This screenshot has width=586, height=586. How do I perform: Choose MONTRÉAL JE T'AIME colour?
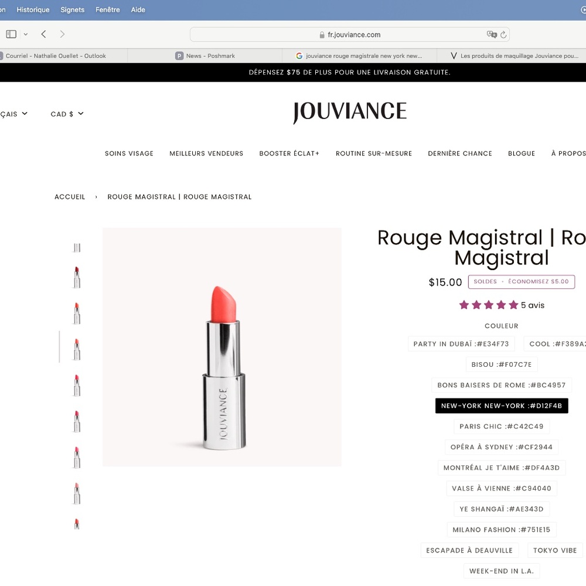[x=502, y=468]
